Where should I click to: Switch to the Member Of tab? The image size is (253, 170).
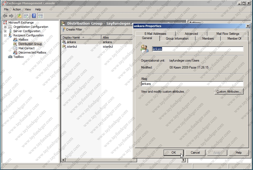[x=234, y=39]
